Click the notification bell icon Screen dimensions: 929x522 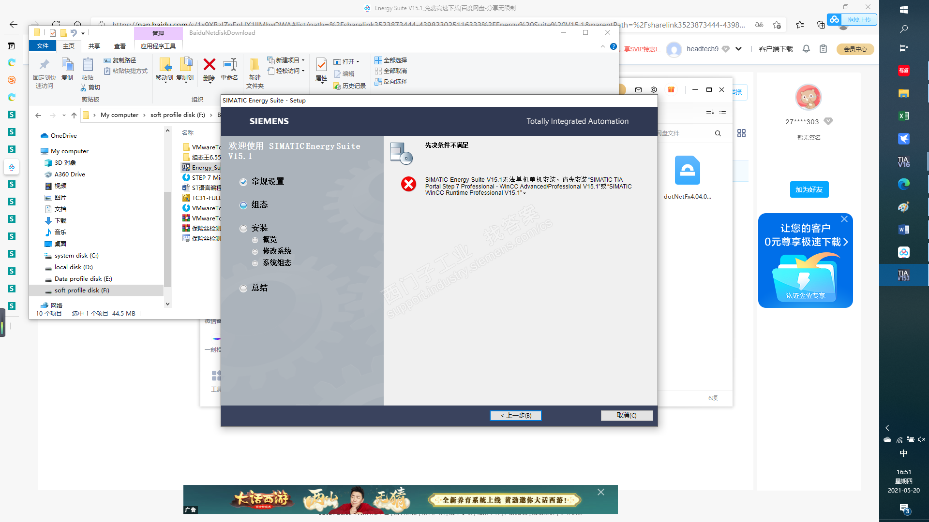coord(806,49)
